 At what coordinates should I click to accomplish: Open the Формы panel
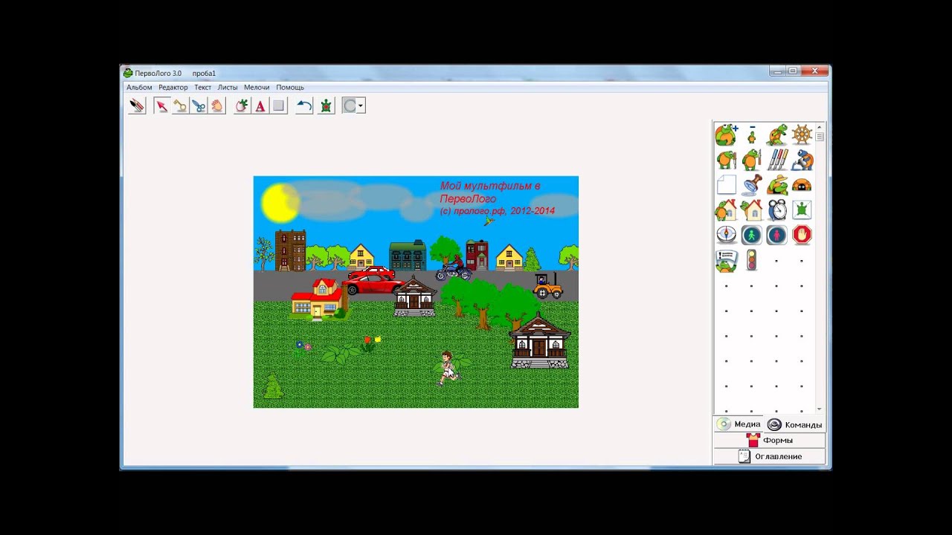769,441
